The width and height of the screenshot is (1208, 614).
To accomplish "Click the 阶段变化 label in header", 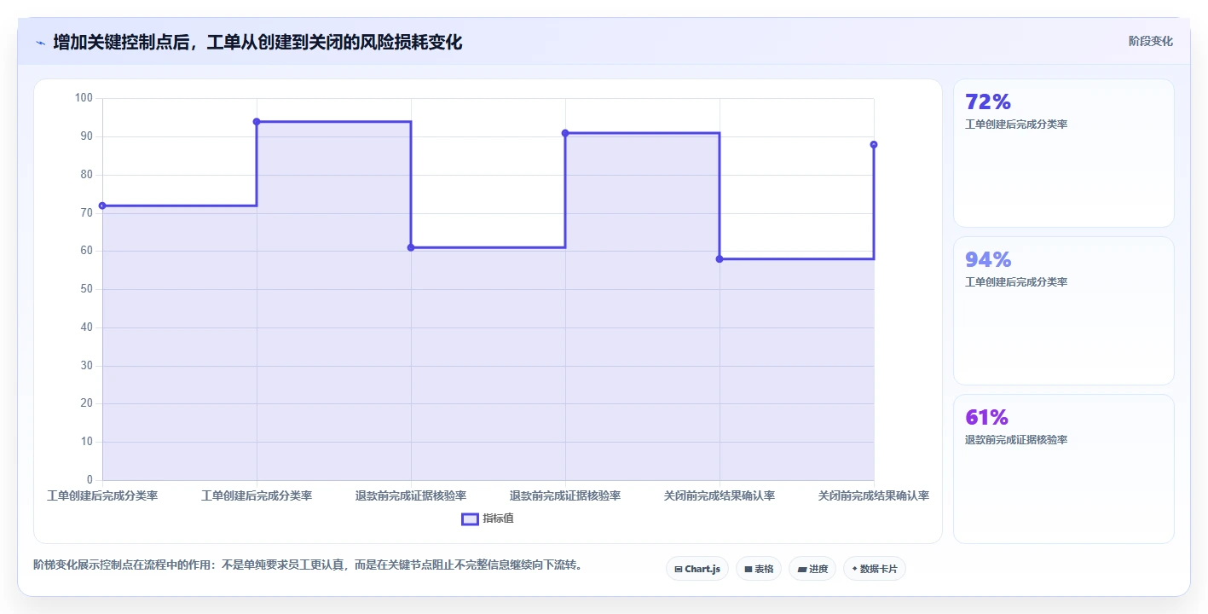I will (x=1151, y=41).
